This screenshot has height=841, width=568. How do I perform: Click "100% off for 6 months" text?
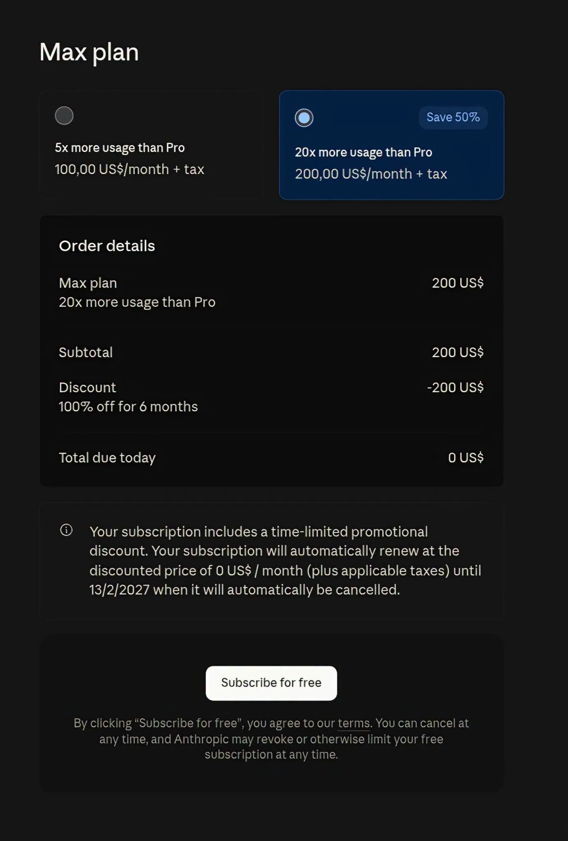click(x=128, y=407)
